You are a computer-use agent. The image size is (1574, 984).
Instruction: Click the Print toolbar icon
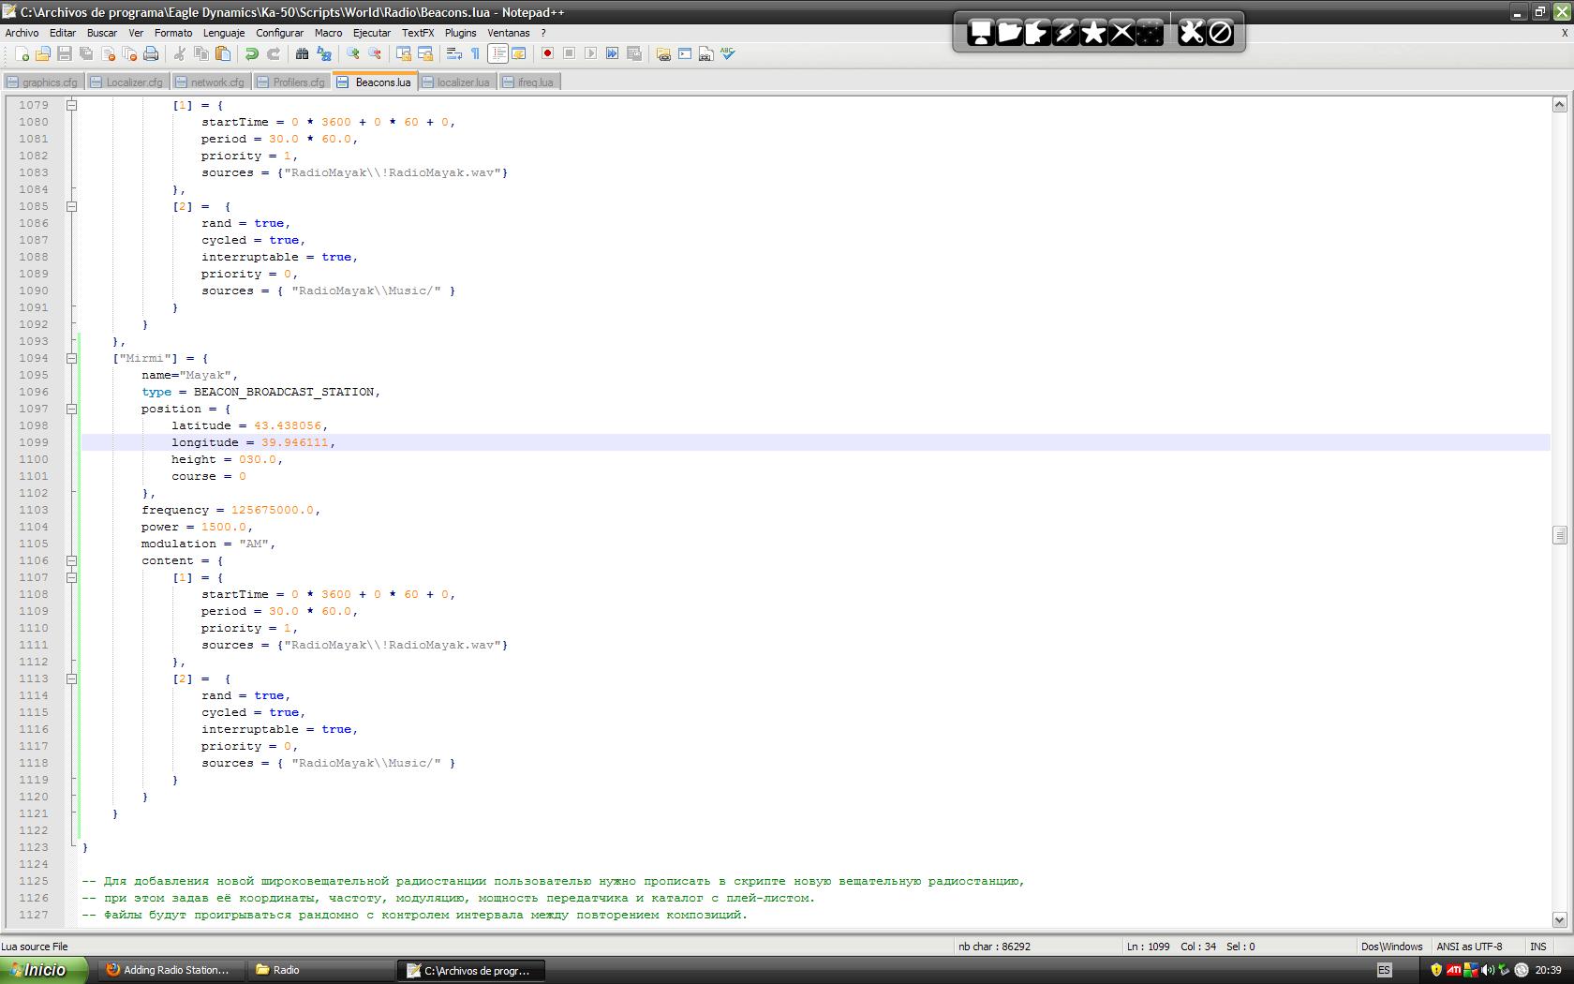pyautogui.click(x=151, y=54)
